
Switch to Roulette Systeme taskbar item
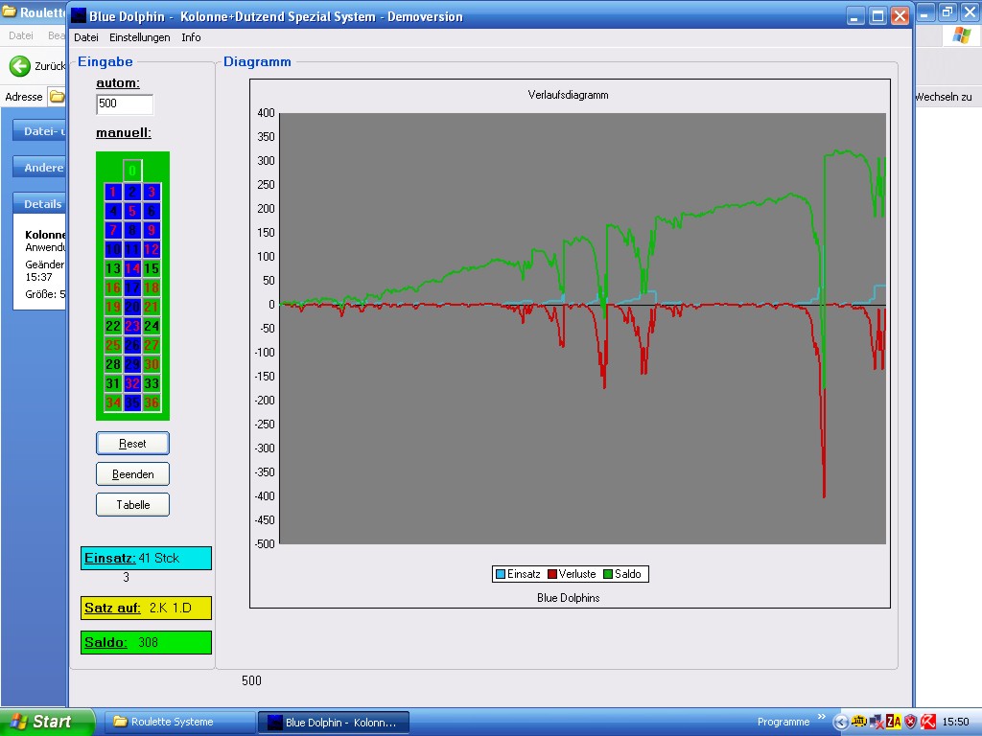(179, 723)
